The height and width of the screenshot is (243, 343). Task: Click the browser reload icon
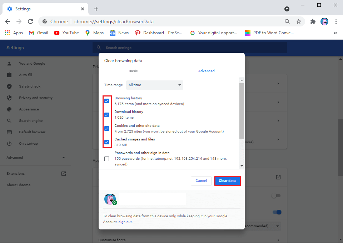pyautogui.click(x=30, y=21)
